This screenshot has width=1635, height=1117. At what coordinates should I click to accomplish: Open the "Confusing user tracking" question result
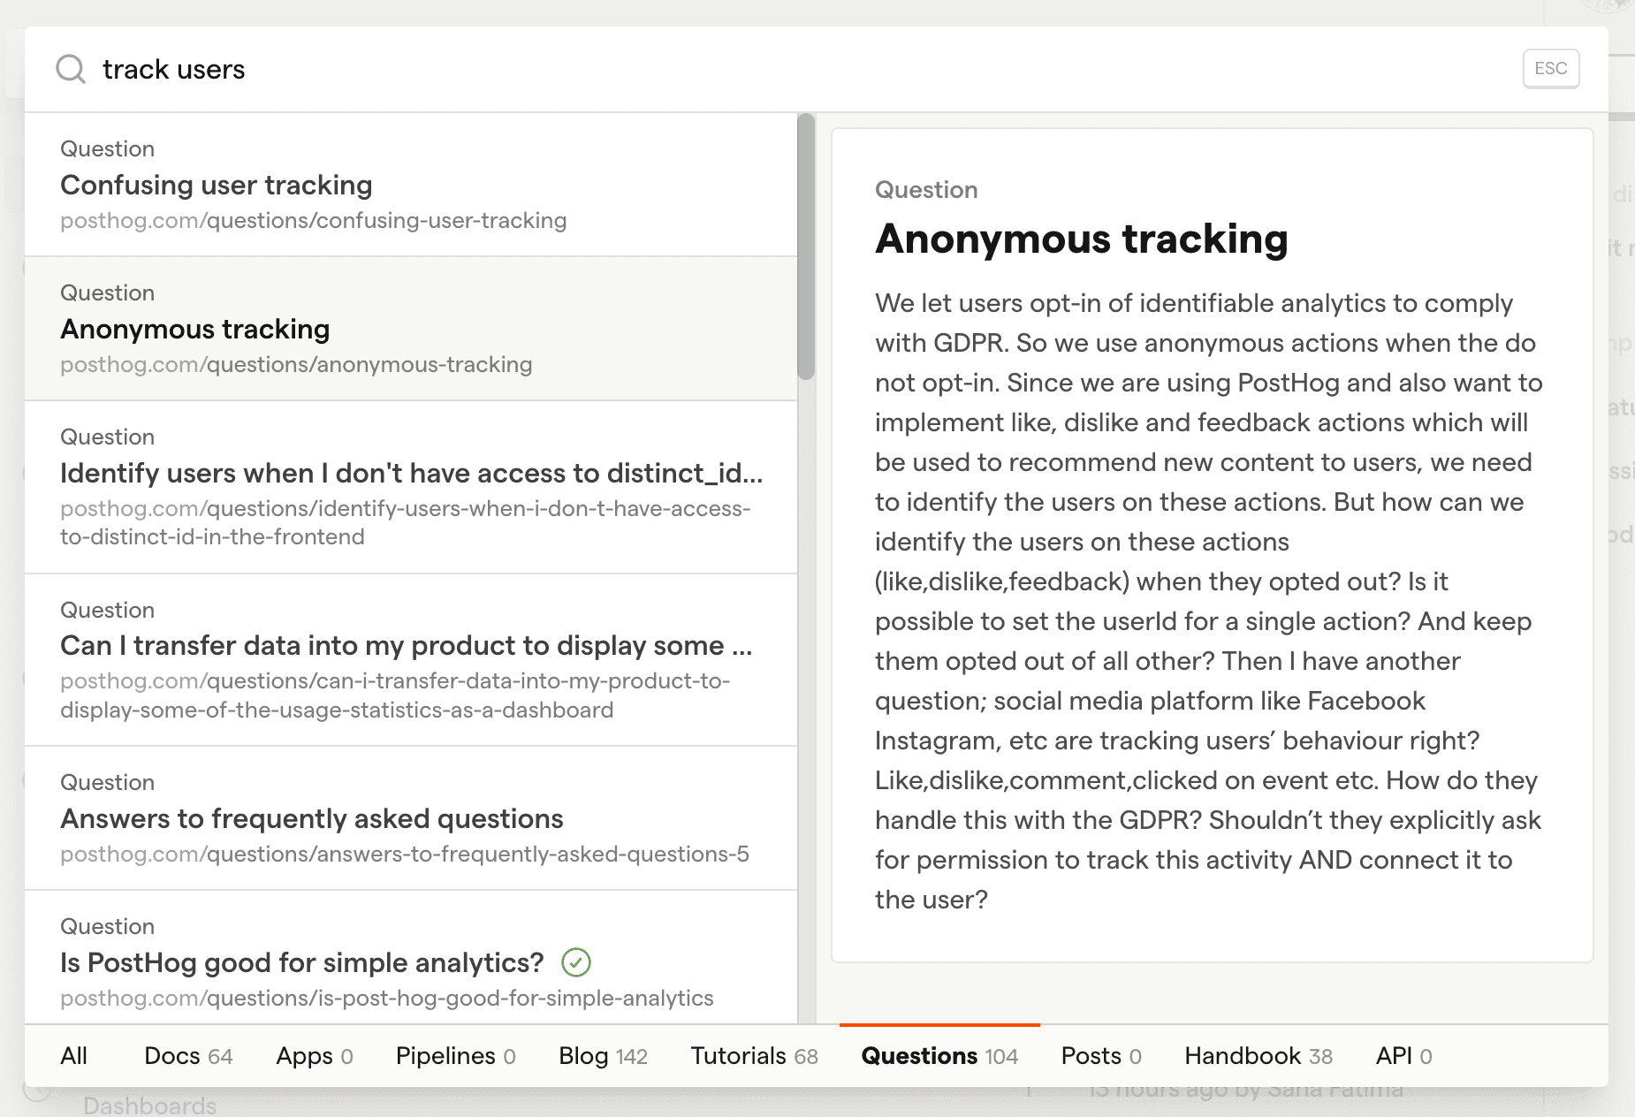(411, 185)
